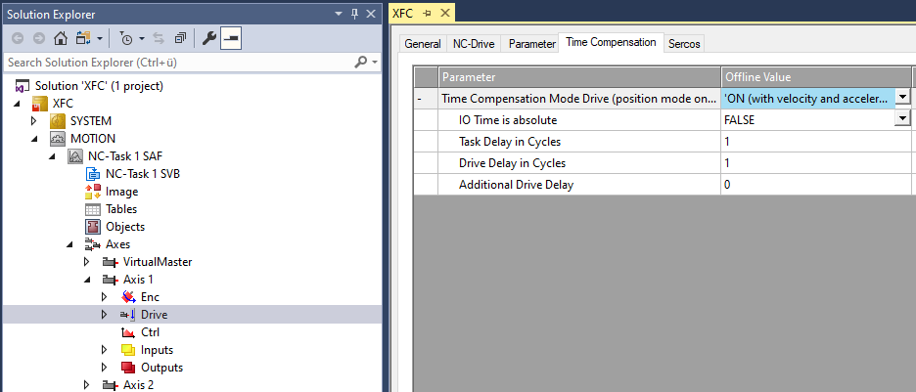Click the Additional Drive Delay value
Screen dimensions: 916x392
pyautogui.click(x=815, y=185)
